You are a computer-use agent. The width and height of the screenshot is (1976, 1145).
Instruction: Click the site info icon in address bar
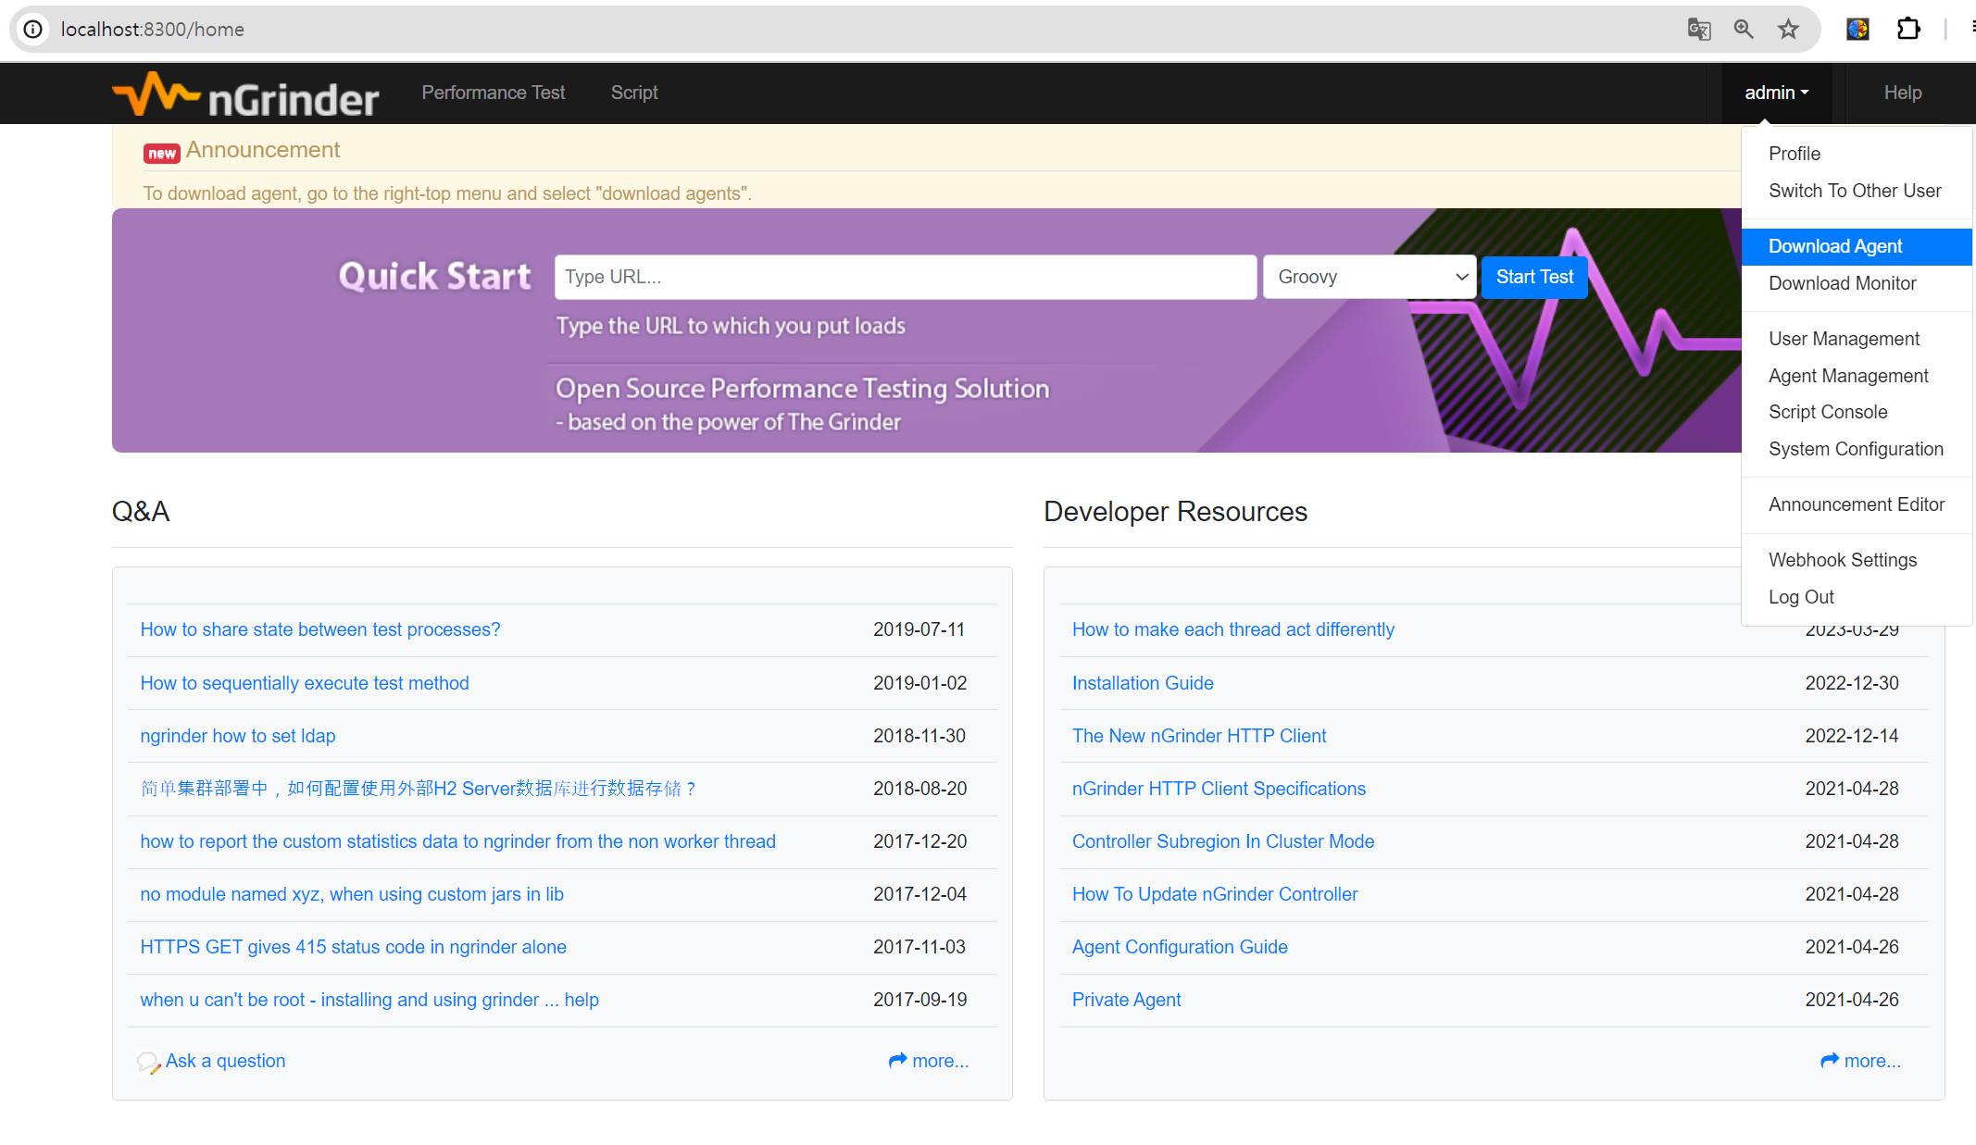(x=33, y=29)
